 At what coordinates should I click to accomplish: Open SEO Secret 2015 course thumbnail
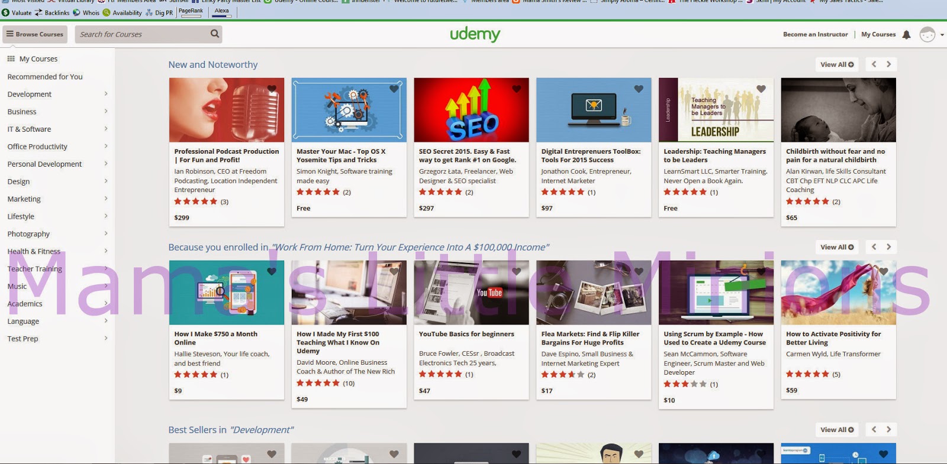pyautogui.click(x=471, y=110)
